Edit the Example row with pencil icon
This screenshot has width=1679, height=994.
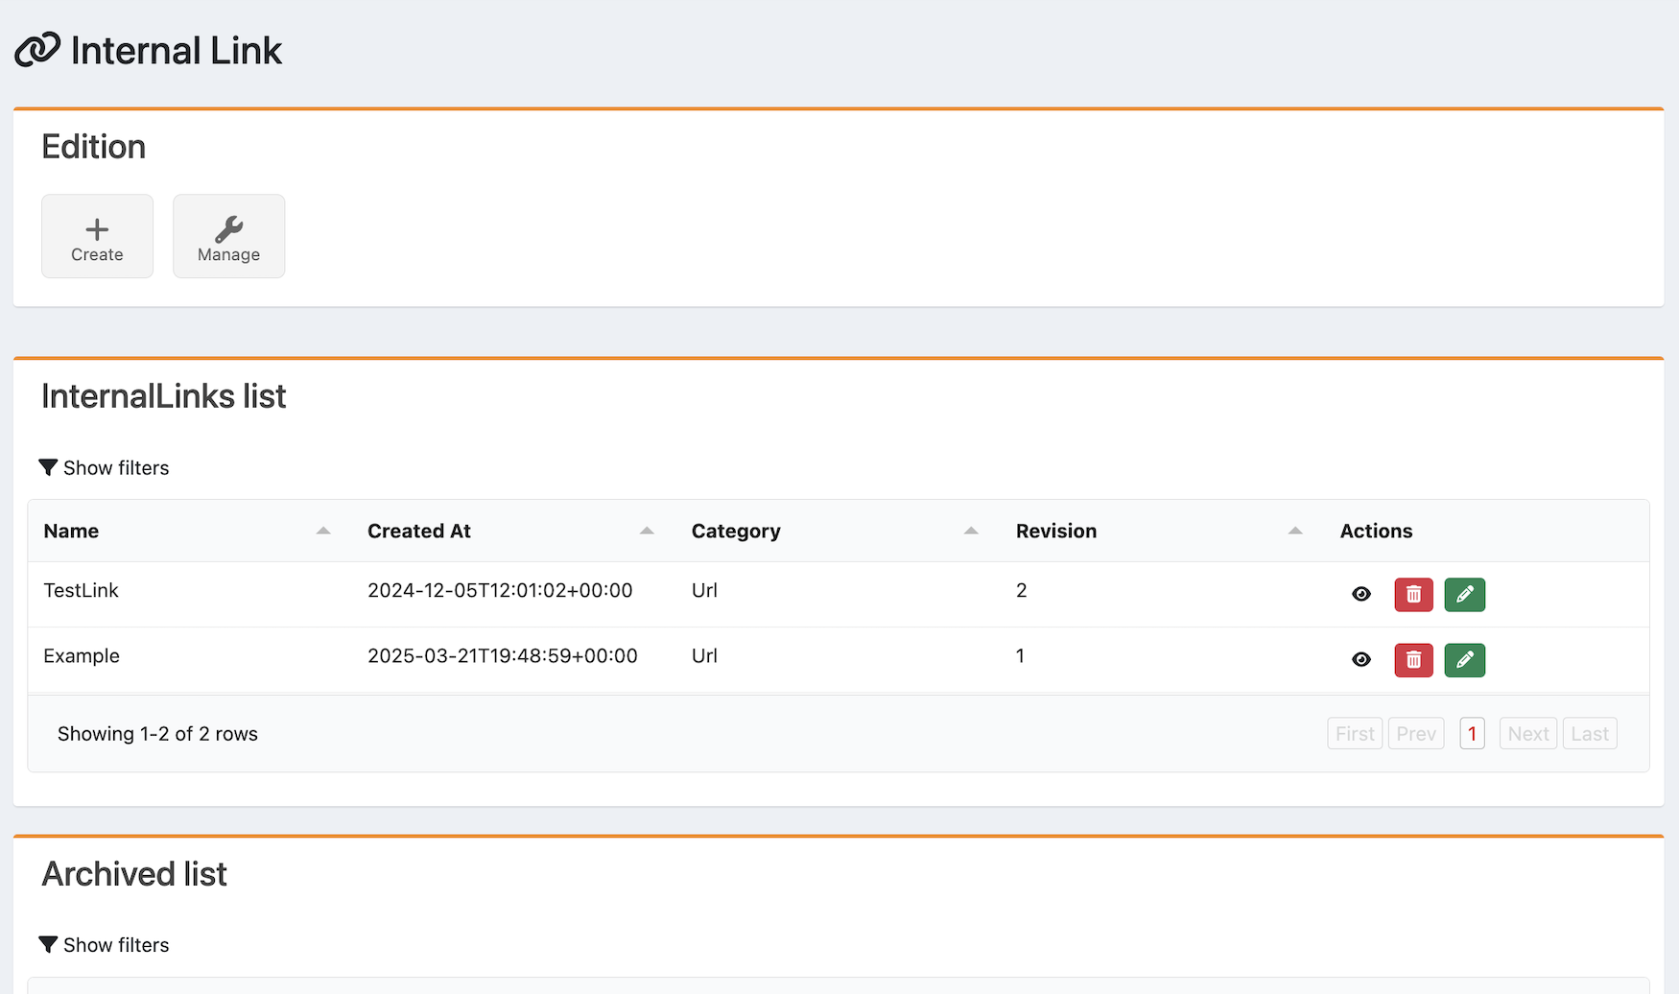[x=1464, y=660]
